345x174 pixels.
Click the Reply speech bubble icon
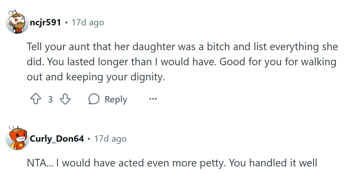click(x=94, y=99)
